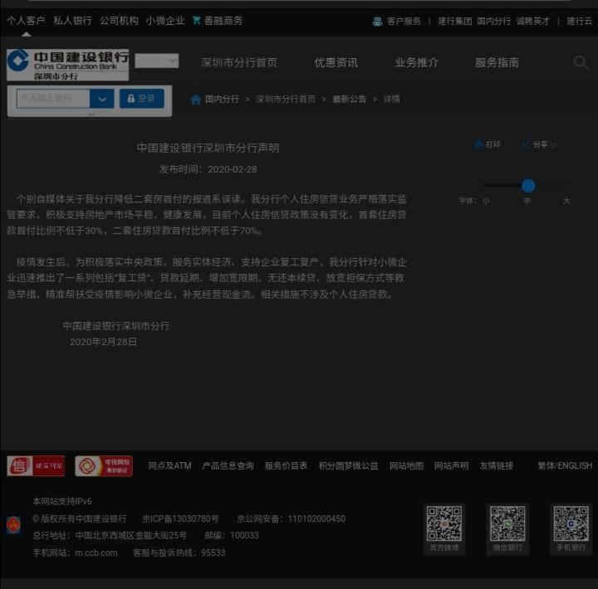Viewport: 598px width, 589px height.
Task: Click the 京ICP备13030780号 link
Action: coord(180,518)
